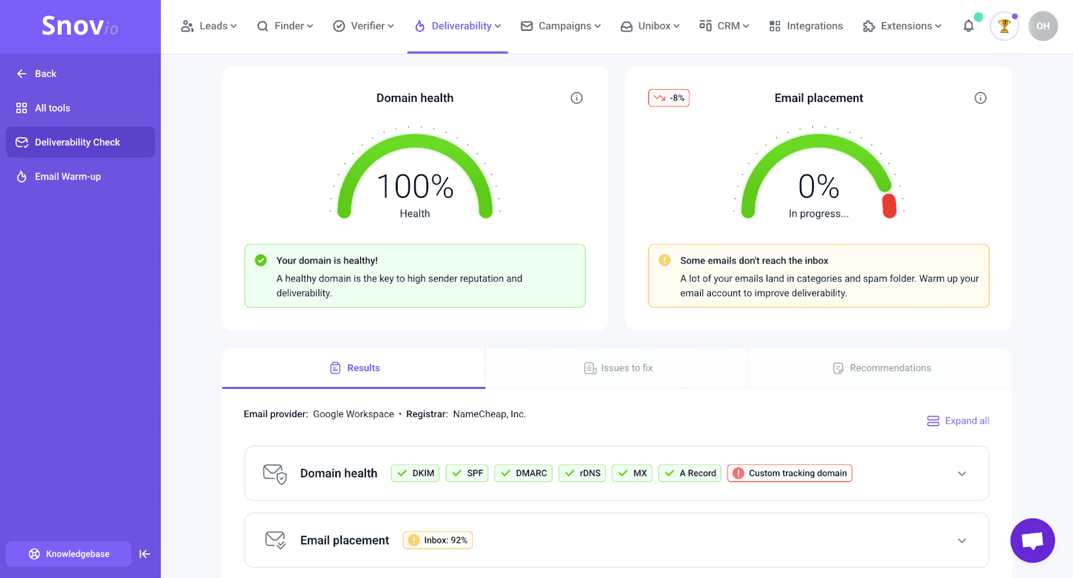Open the Knowledgebase button
This screenshot has width=1073, height=578.
pyautogui.click(x=68, y=554)
